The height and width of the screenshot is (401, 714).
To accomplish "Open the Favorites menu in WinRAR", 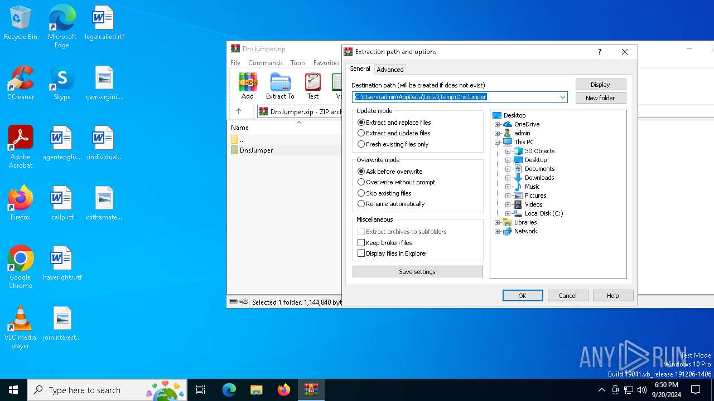I will point(326,63).
